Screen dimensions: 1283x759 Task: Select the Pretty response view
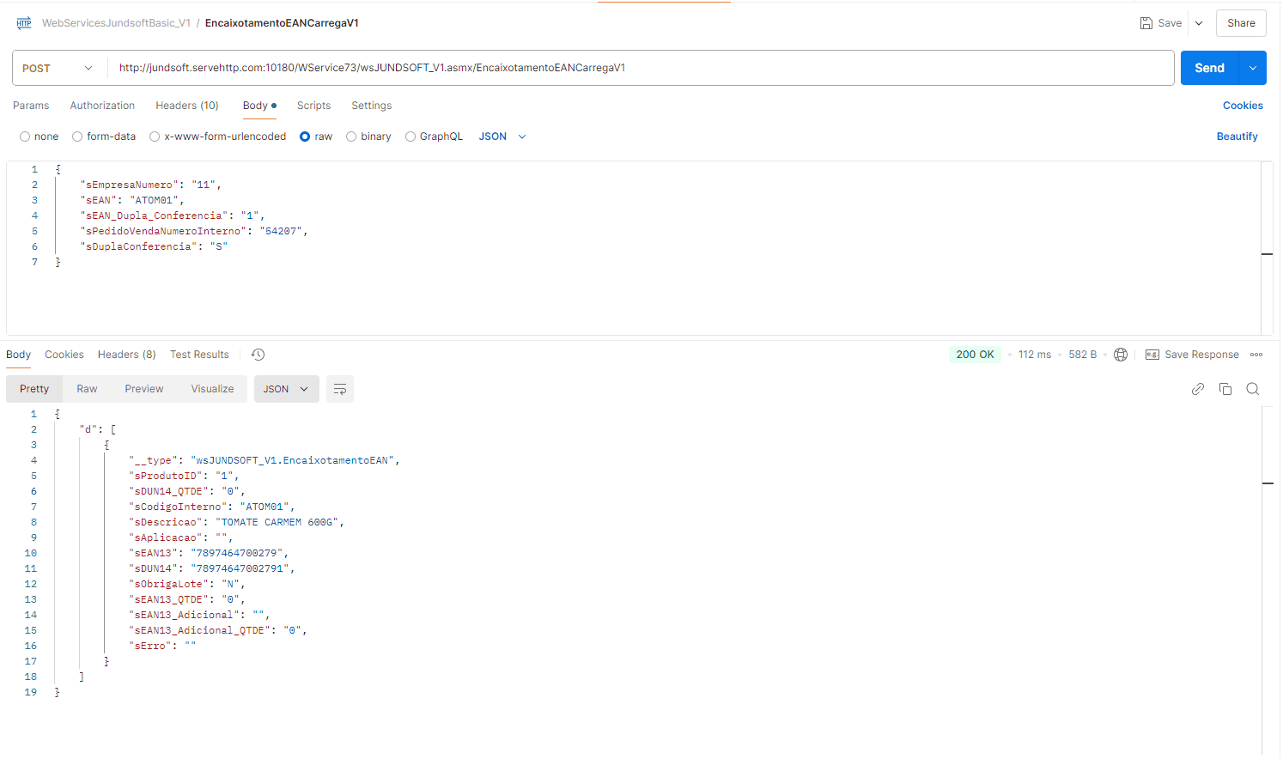tap(34, 389)
